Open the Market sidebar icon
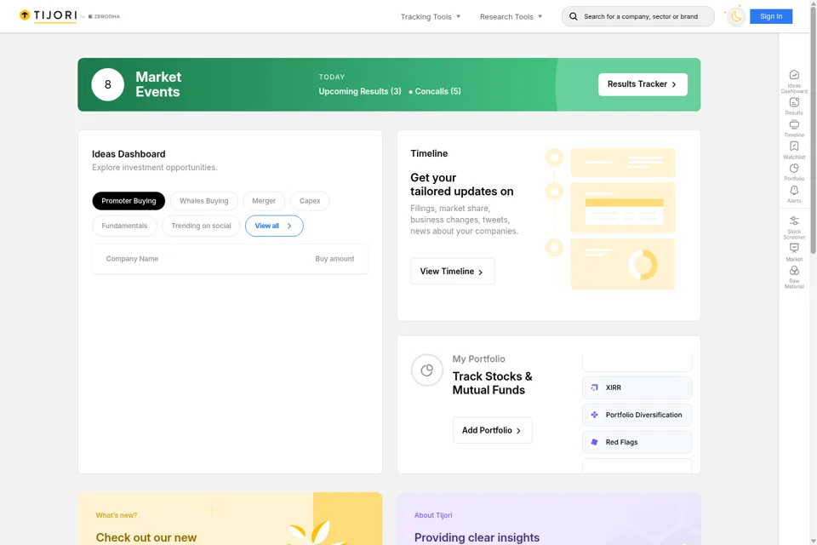 point(793,252)
